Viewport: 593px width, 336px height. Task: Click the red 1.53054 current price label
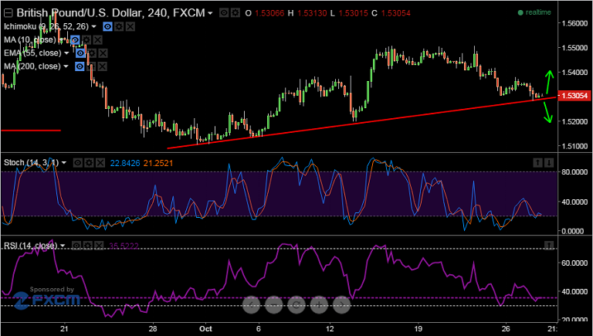pyautogui.click(x=574, y=96)
